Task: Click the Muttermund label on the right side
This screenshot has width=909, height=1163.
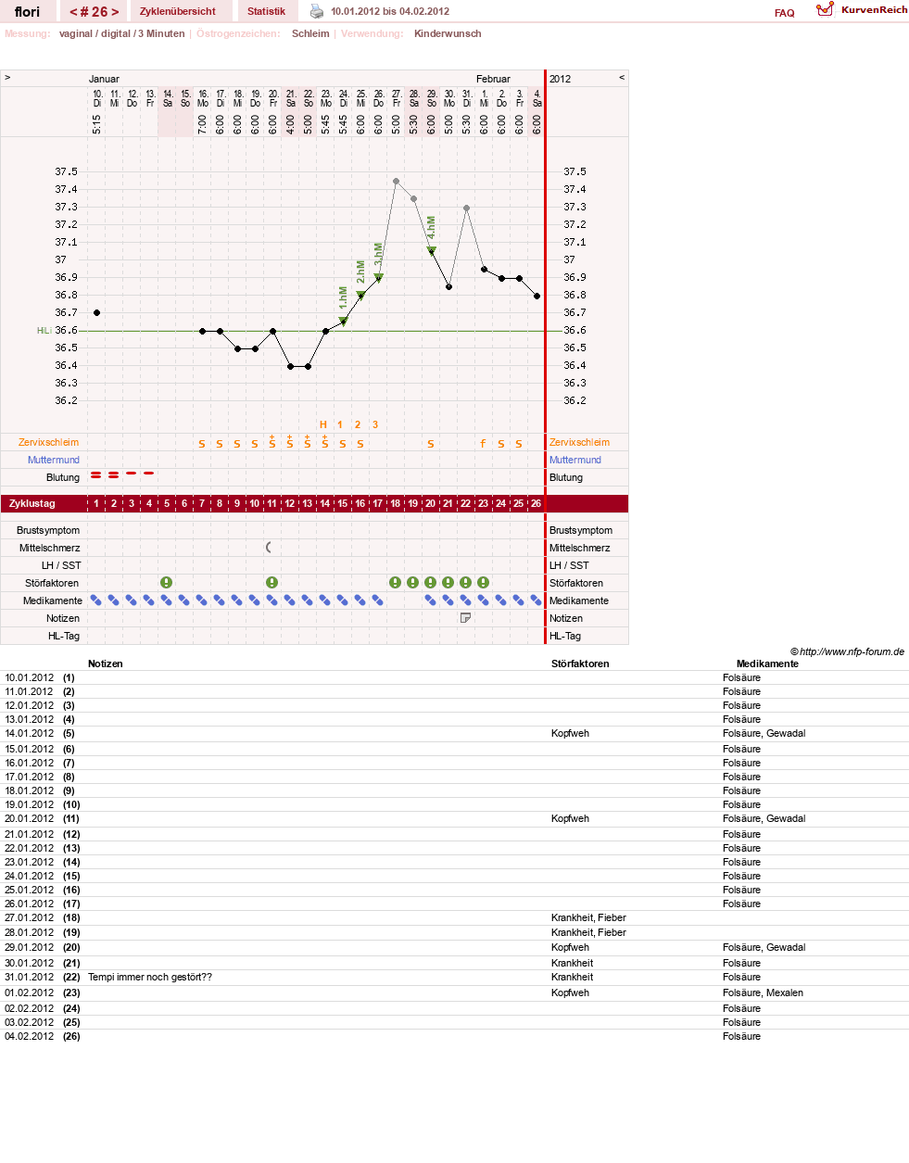Action: pyautogui.click(x=575, y=460)
